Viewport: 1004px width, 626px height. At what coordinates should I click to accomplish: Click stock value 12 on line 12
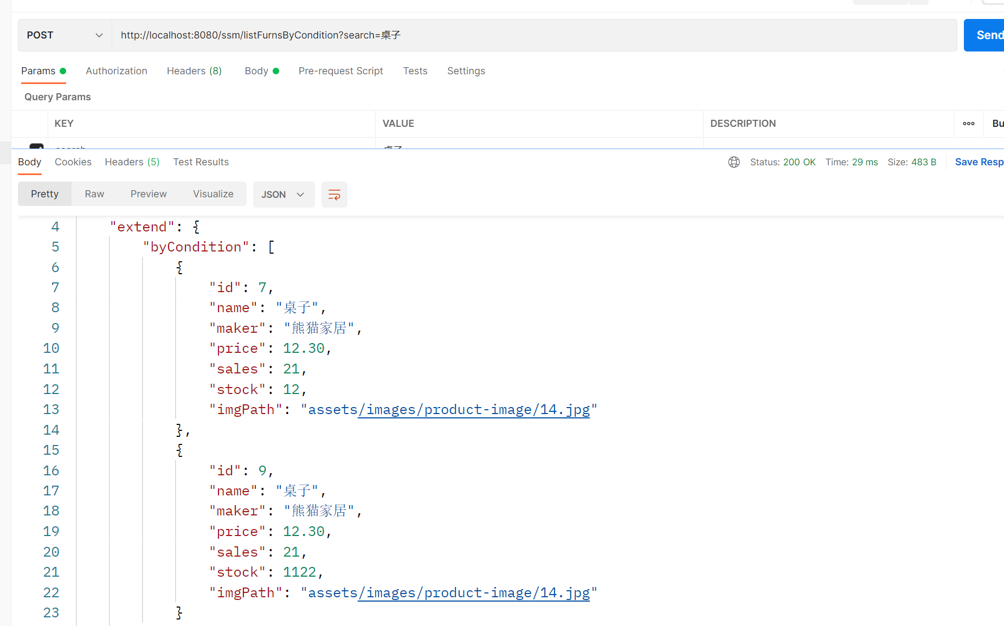click(291, 390)
